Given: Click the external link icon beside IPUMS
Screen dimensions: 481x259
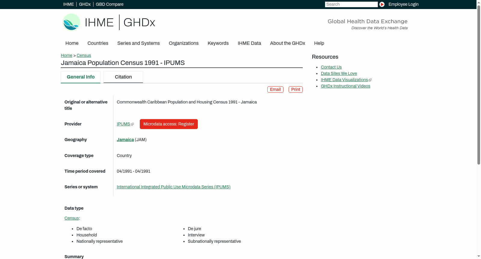Looking at the screenshot, I should [132, 124].
